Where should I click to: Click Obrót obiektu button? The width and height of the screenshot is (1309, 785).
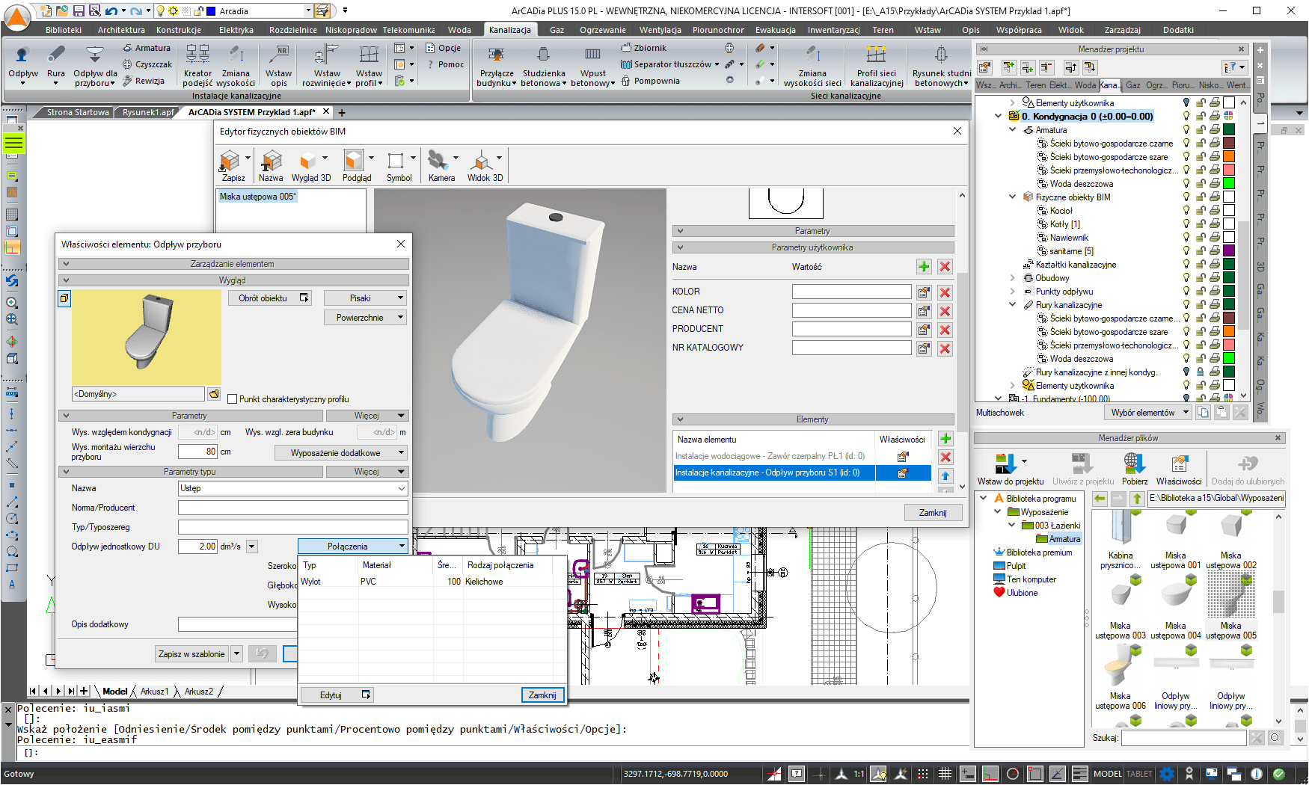click(x=270, y=298)
